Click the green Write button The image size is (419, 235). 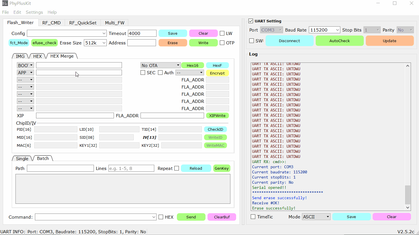[203, 43]
